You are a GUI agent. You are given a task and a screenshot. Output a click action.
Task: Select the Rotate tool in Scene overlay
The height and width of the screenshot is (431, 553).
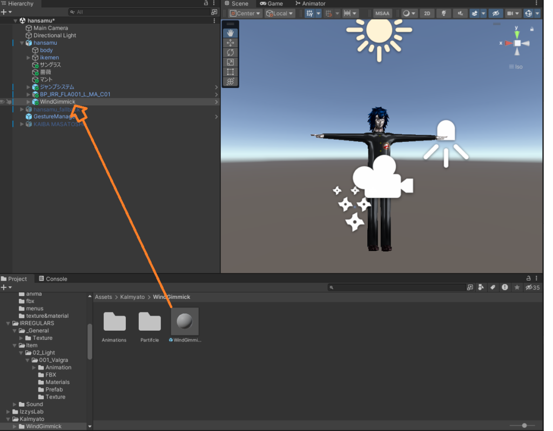tap(231, 52)
